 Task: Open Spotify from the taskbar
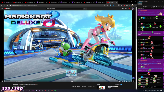click(x=55, y=91)
